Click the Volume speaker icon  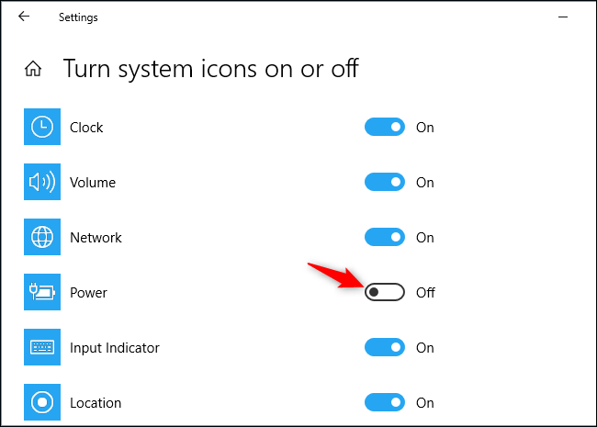41,183
